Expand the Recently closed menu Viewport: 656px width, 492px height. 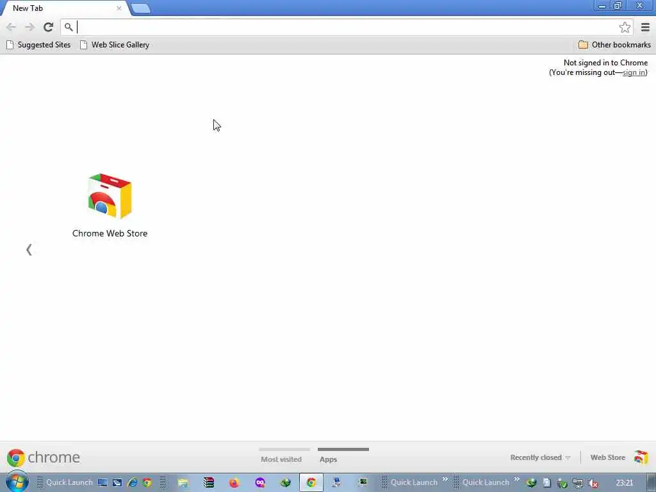[540, 457]
